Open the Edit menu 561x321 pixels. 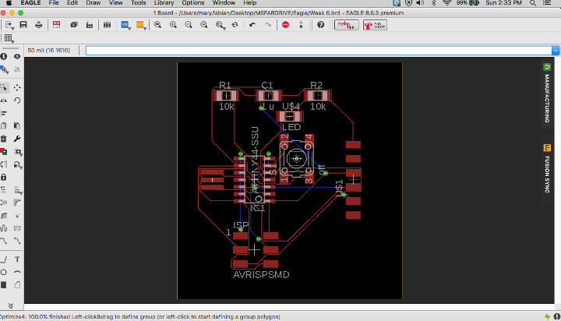[x=72, y=3]
